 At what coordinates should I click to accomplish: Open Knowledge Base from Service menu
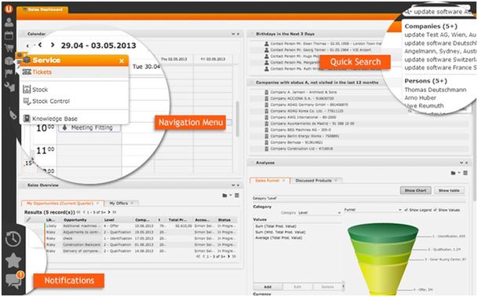[55, 119]
